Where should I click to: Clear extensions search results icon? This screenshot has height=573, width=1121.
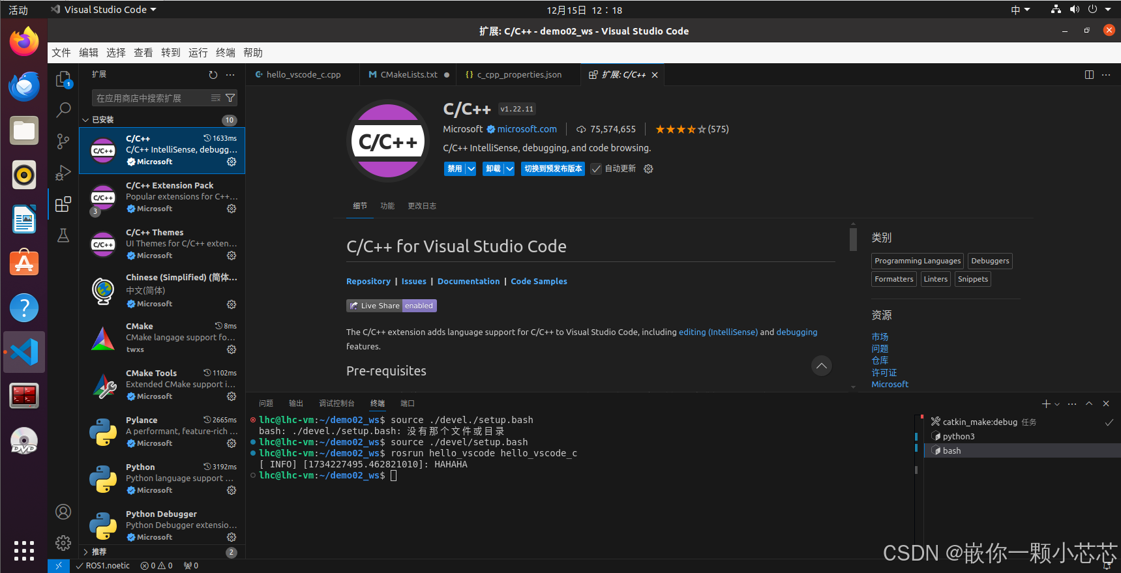tap(215, 98)
